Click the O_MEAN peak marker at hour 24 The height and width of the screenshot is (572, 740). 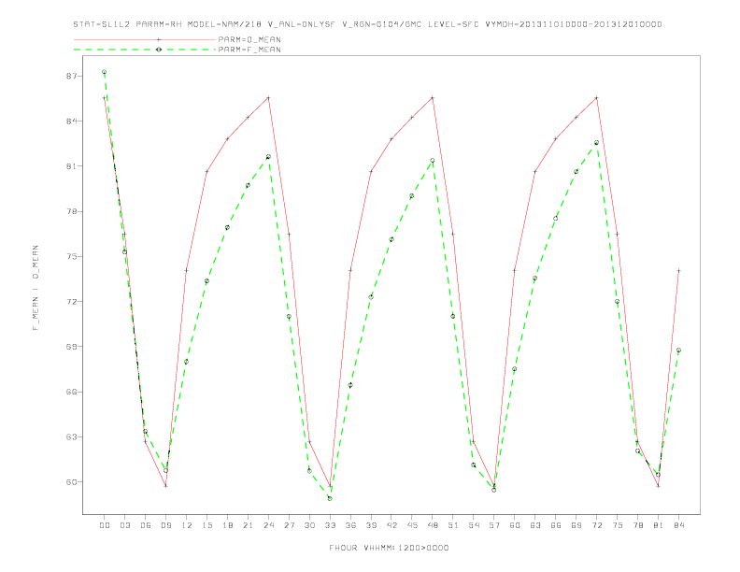point(268,98)
